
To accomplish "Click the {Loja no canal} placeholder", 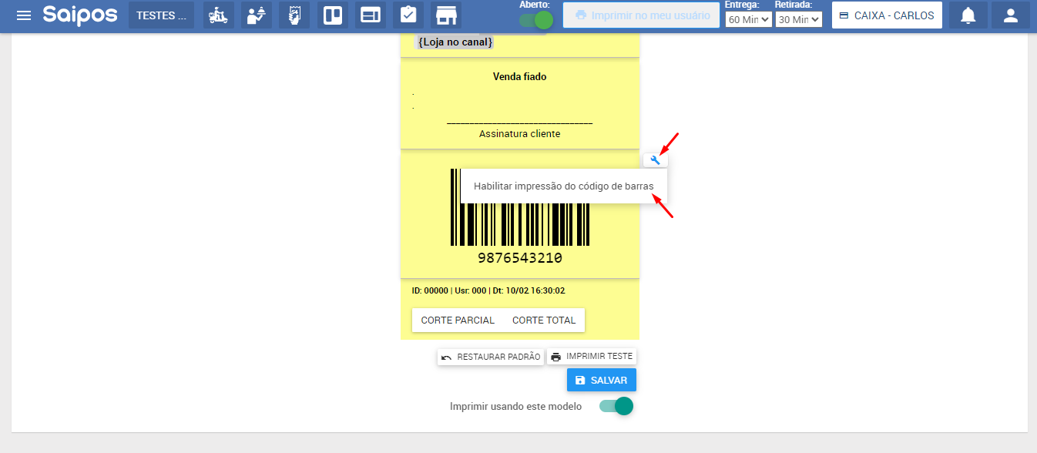I will point(455,42).
